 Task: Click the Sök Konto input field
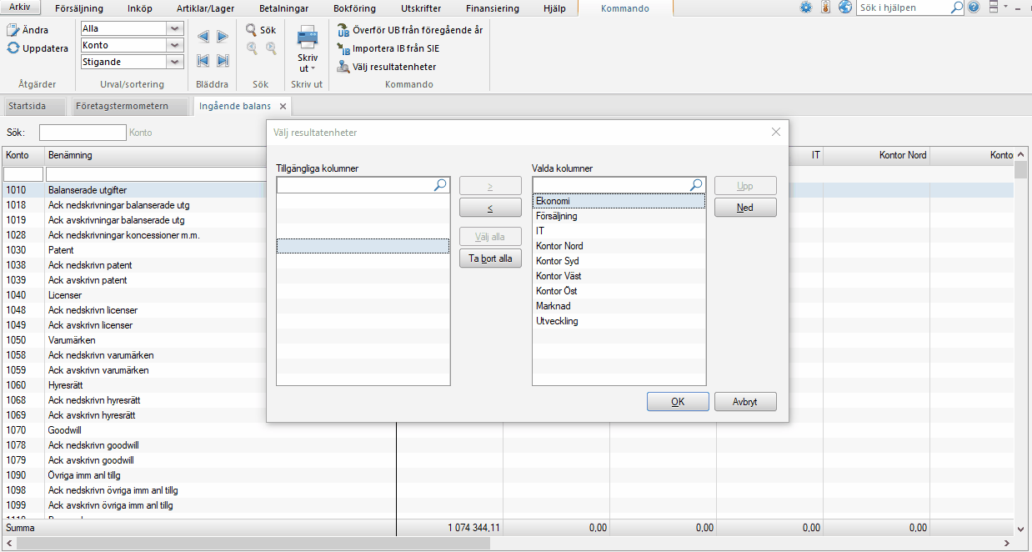[x=83, y=133]
